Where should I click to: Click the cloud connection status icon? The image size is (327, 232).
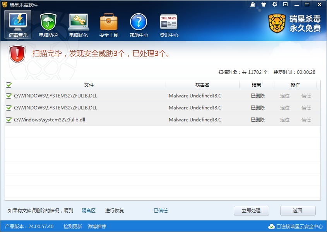point(271,226)
